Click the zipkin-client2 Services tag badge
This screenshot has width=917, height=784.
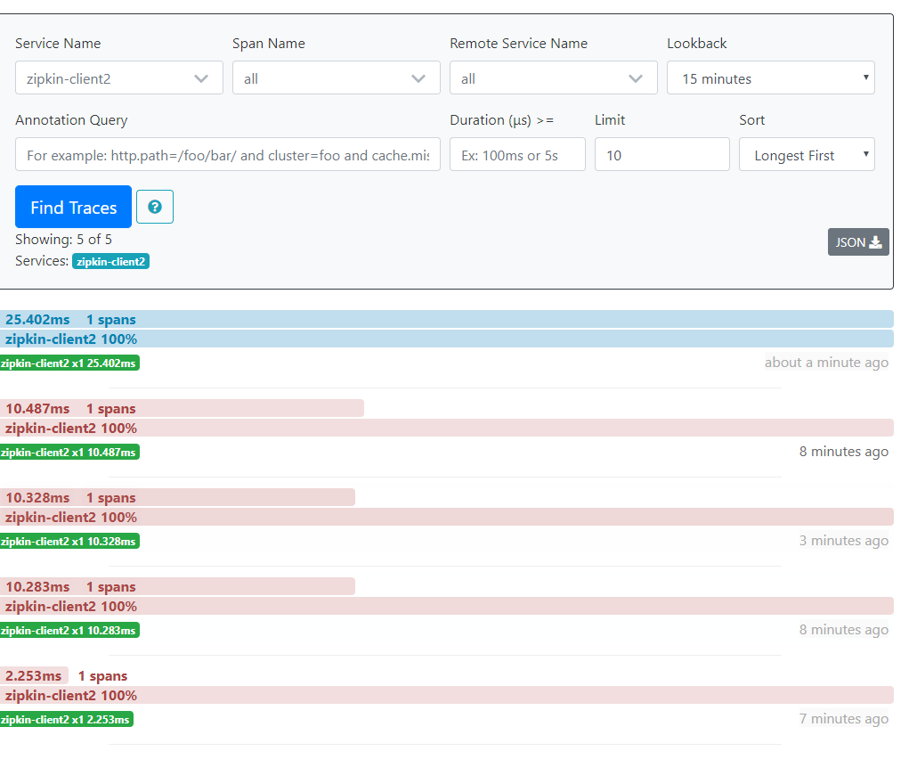(x=110, y=261)
